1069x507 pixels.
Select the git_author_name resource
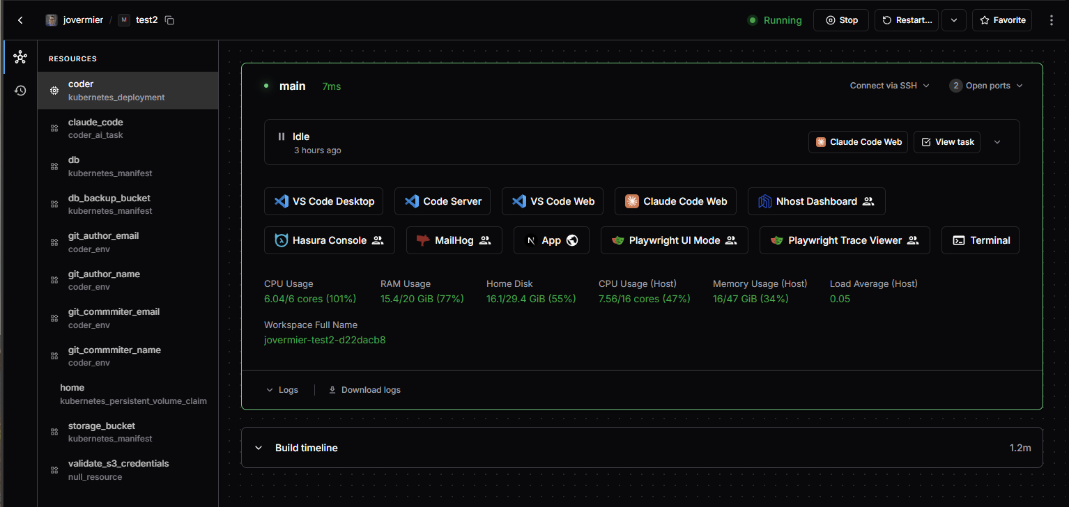128,280
